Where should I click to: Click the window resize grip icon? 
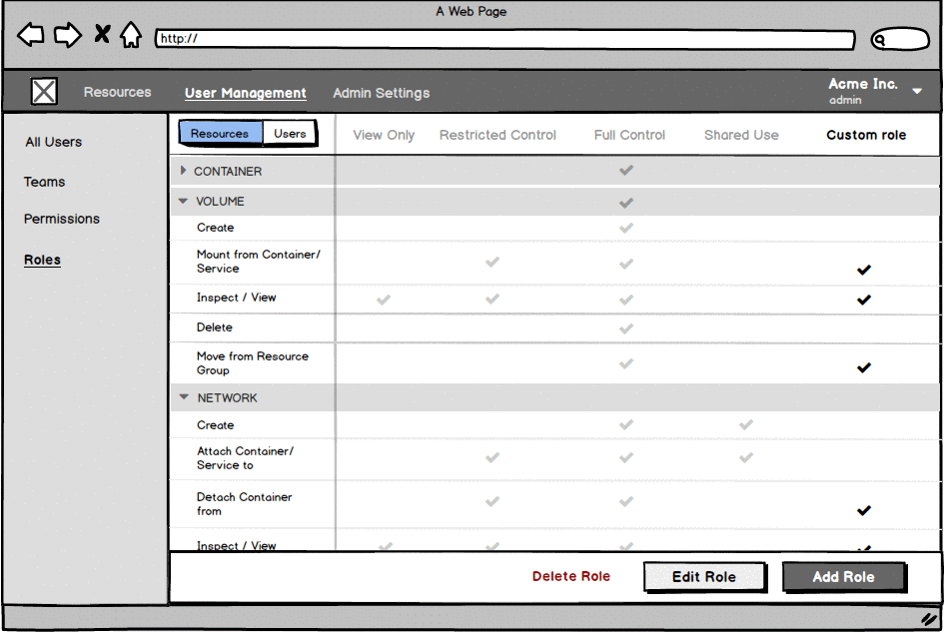tap(928, 618)
